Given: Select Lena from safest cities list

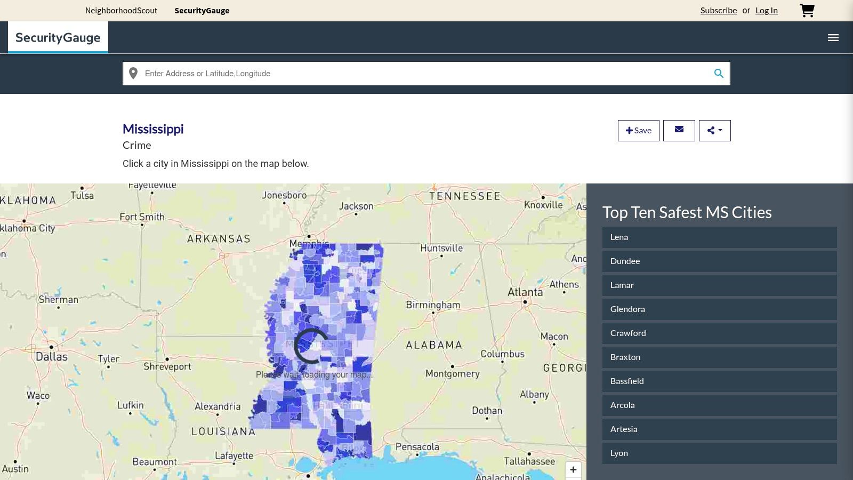Looking at the screenshot, I should [x=720, y=237].
